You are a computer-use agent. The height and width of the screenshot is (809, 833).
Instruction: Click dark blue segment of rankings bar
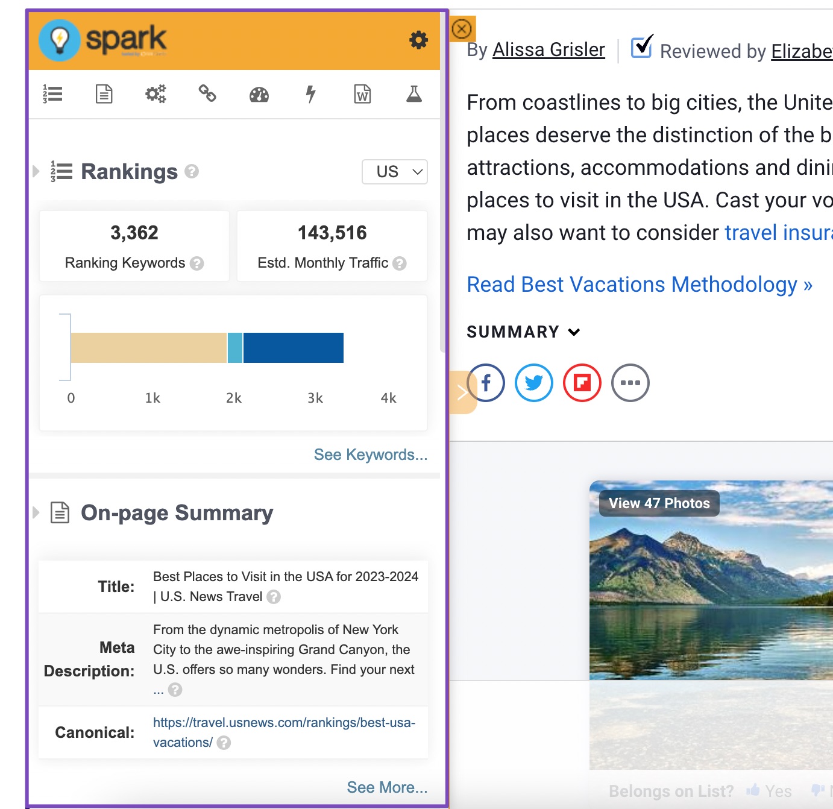click(294, 348)
